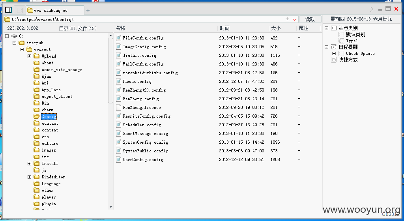Click the plus-minus icon in address bar

tap(287, 19)
